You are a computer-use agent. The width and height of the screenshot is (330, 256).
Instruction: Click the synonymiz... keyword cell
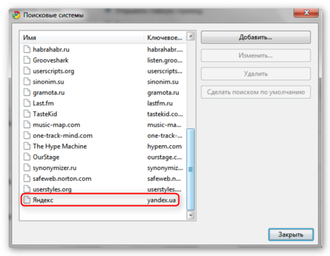pyautogui.click(x=165, y=168)
